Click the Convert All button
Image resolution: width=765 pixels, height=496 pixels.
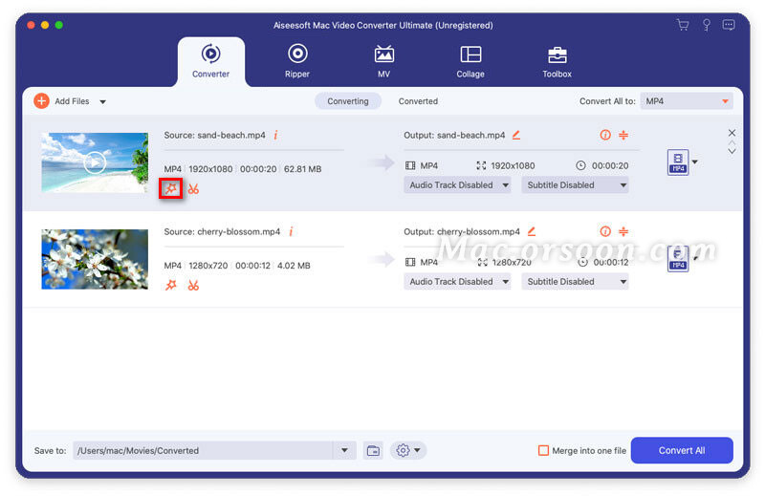tap(681, 450)
